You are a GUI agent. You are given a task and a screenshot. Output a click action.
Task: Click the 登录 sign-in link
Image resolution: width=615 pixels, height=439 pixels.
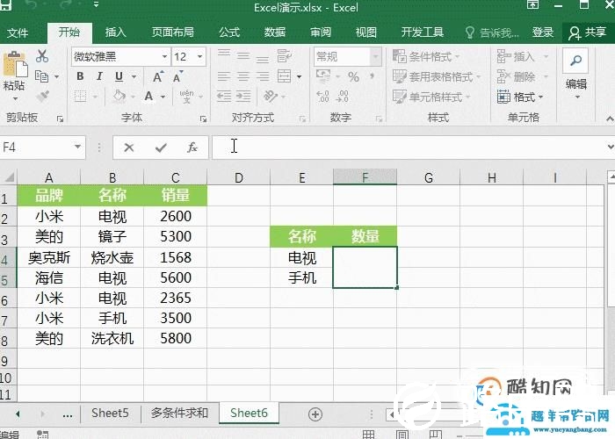543,32
